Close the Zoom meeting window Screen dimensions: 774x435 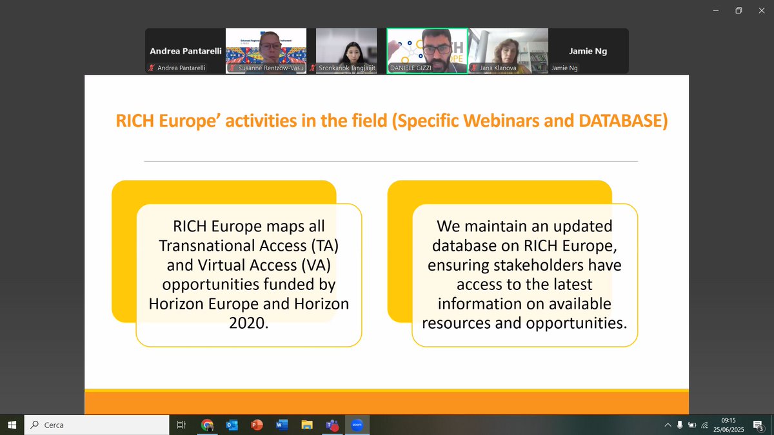click(x=762, y=10)
